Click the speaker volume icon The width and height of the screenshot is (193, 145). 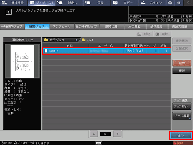pos(179,3)
